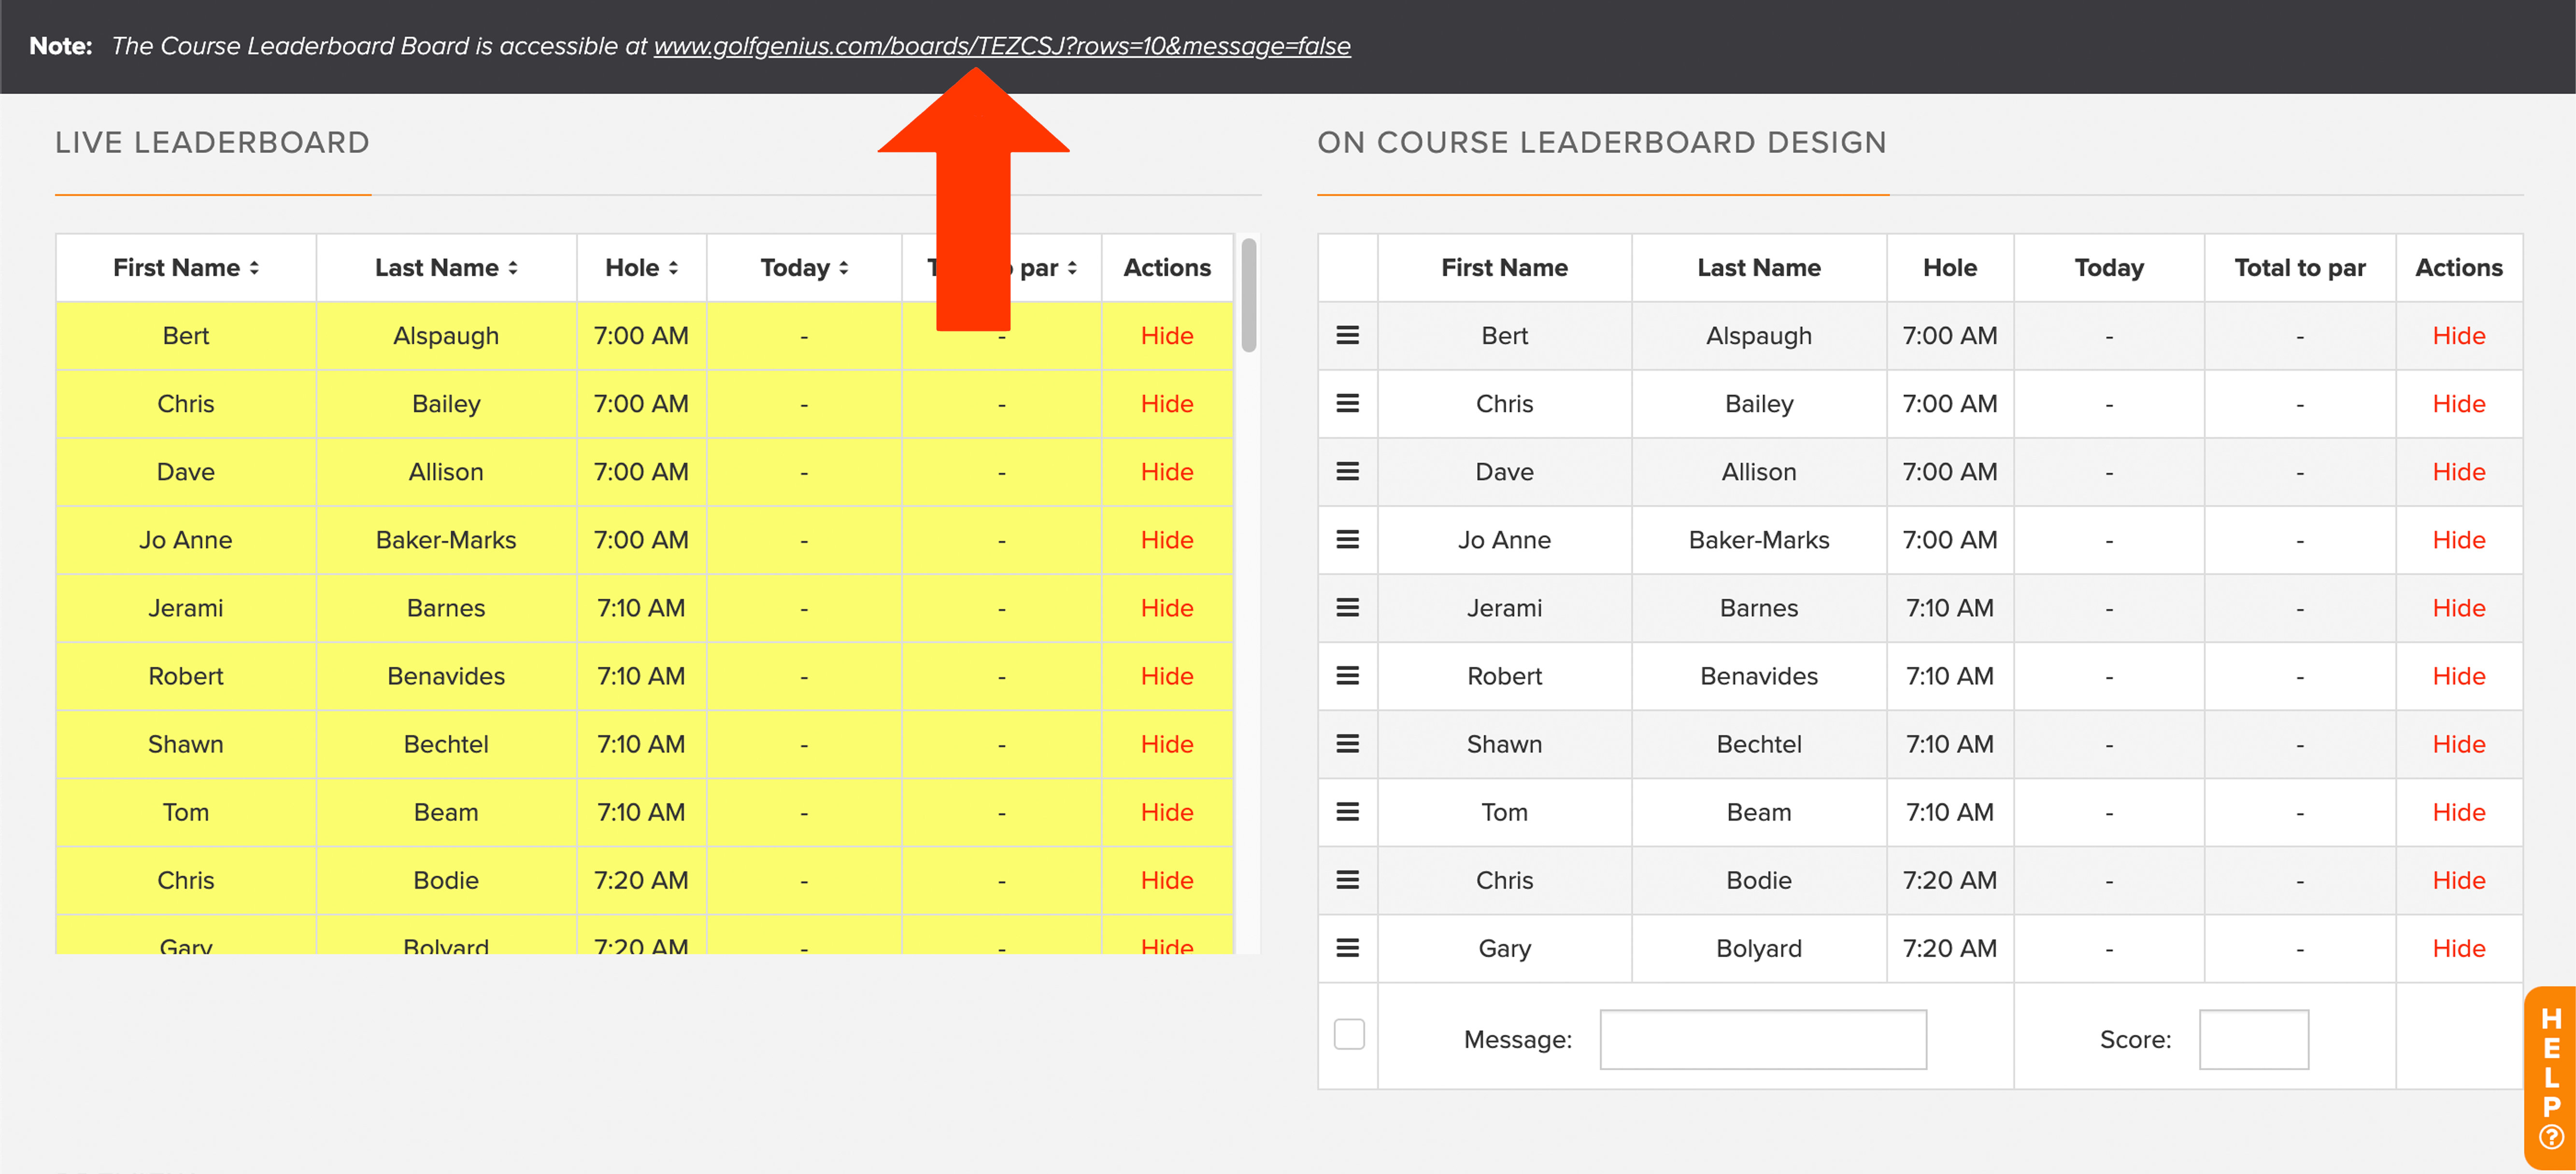The image size is (2576, 1174).
Task: Hide Robert Benavides in Live Leaderboard
Action: point(1167,675)
